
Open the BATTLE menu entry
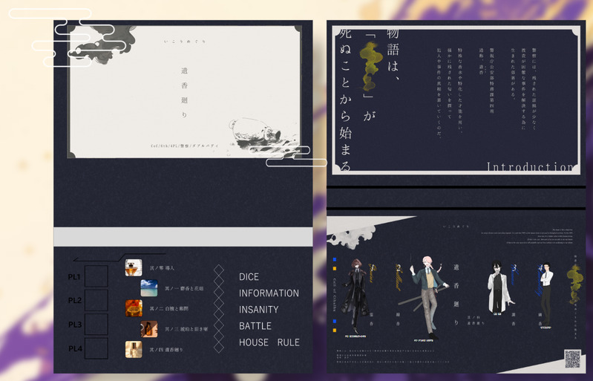pyautogui.click(x=255, y=326)
